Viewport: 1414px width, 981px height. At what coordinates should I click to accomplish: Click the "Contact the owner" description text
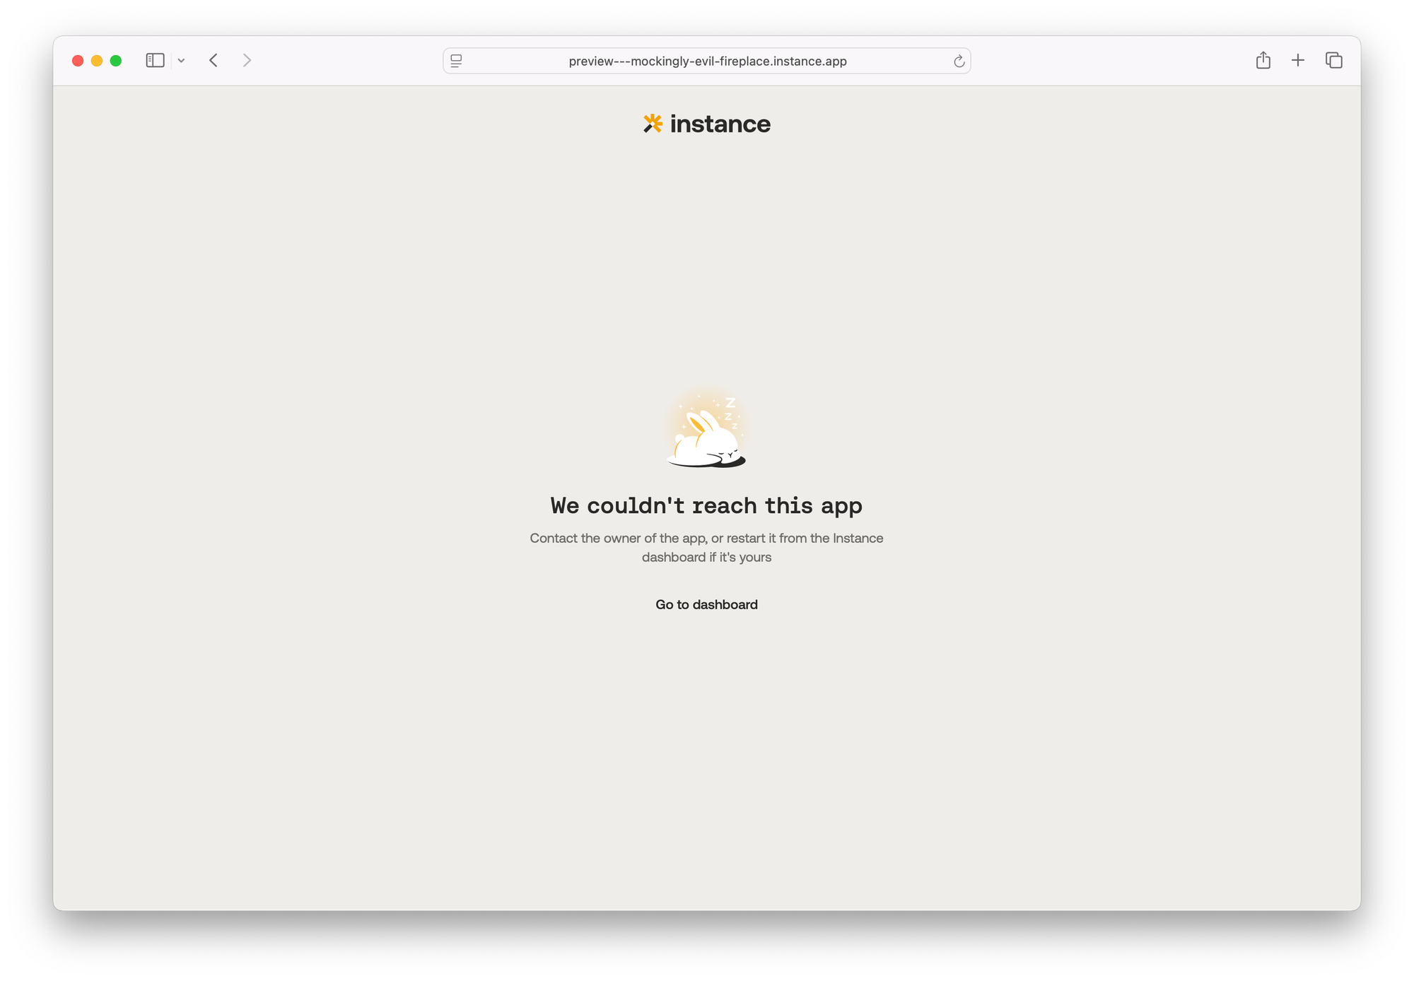point(706,548)
